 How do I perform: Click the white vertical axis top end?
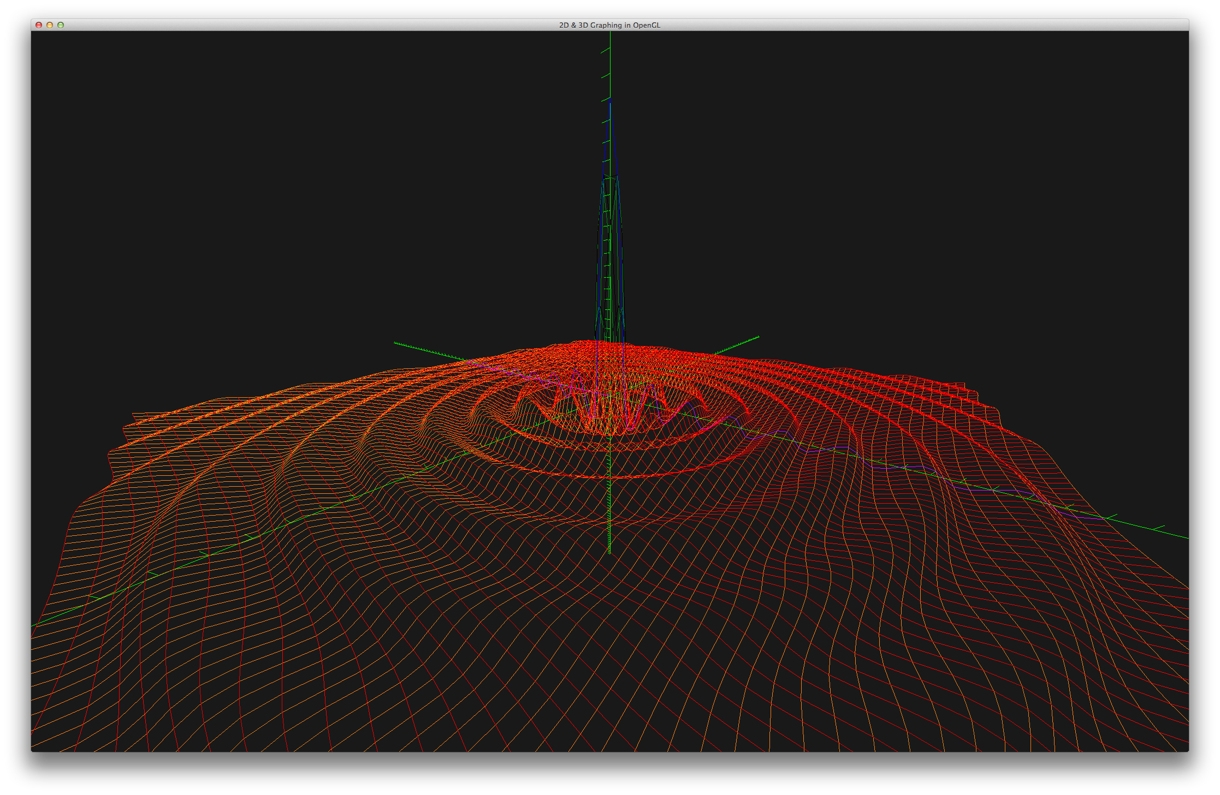[x=610, y=34]
